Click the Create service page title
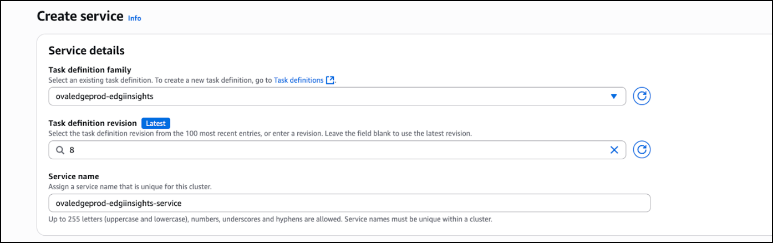 (80, 16)
